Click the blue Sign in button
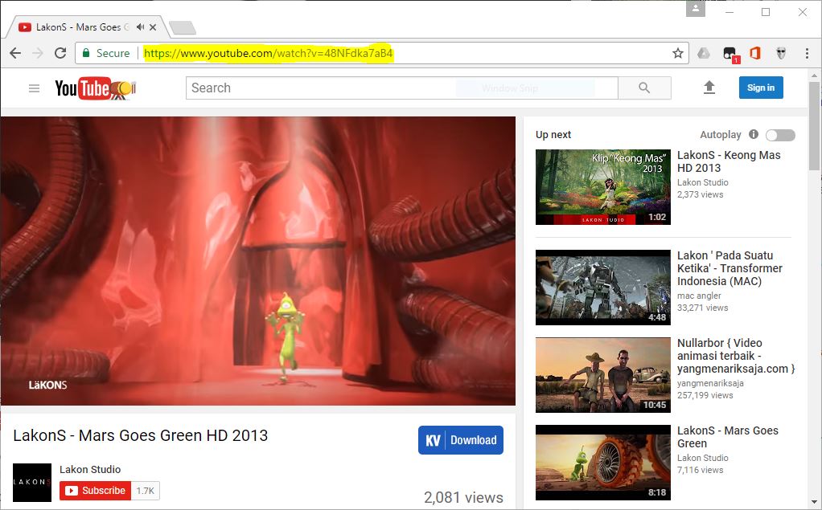 [761, 88]
